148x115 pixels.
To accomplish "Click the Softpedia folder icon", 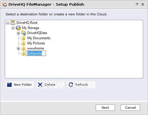I will [23, 53].
